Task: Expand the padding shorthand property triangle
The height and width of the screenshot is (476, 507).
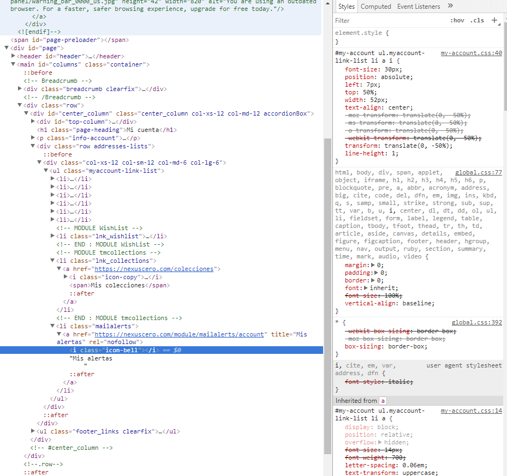Action: tap(376, 273)
